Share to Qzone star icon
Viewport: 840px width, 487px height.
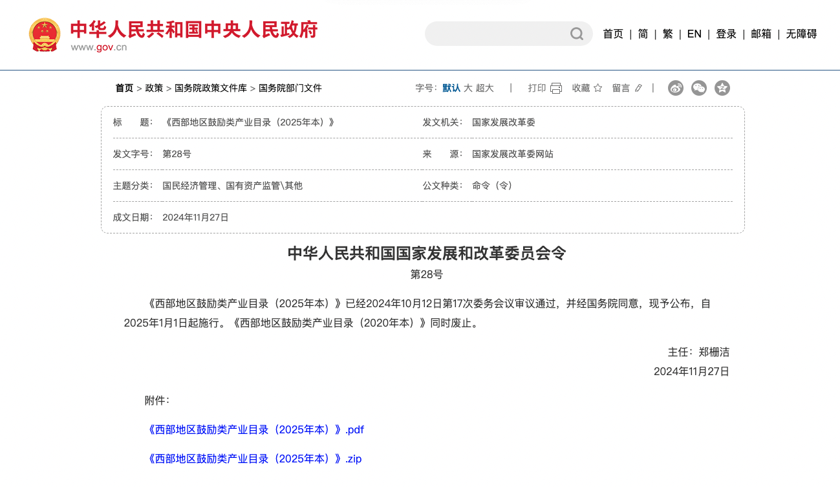[722, 88]
